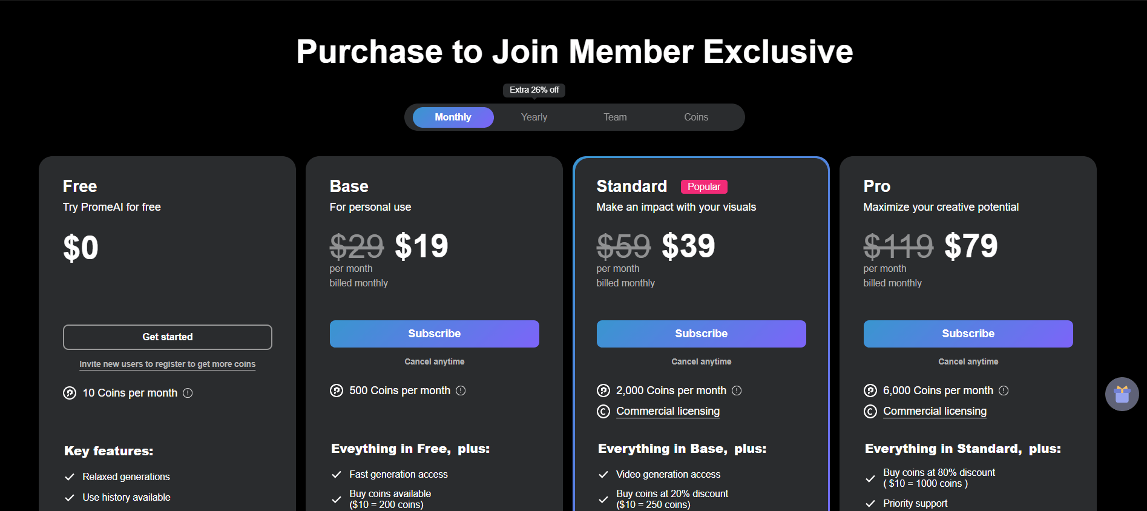Subscribe to the Standard plan
This screenshot has height=511, width=1147.
tap(700, 334)
